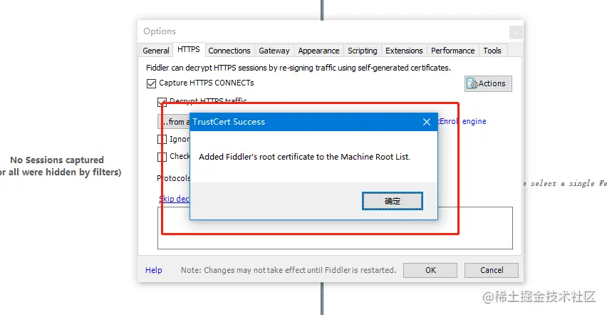The height and width of the screenshot is (315, 607).
Task: Go to the Extensions tab
Action: (x=404, y=51)
